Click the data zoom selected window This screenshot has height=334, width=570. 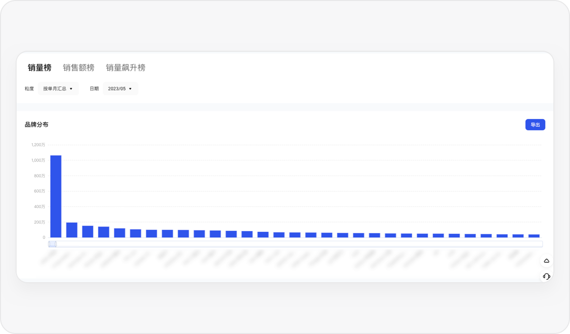pos(53,244)
